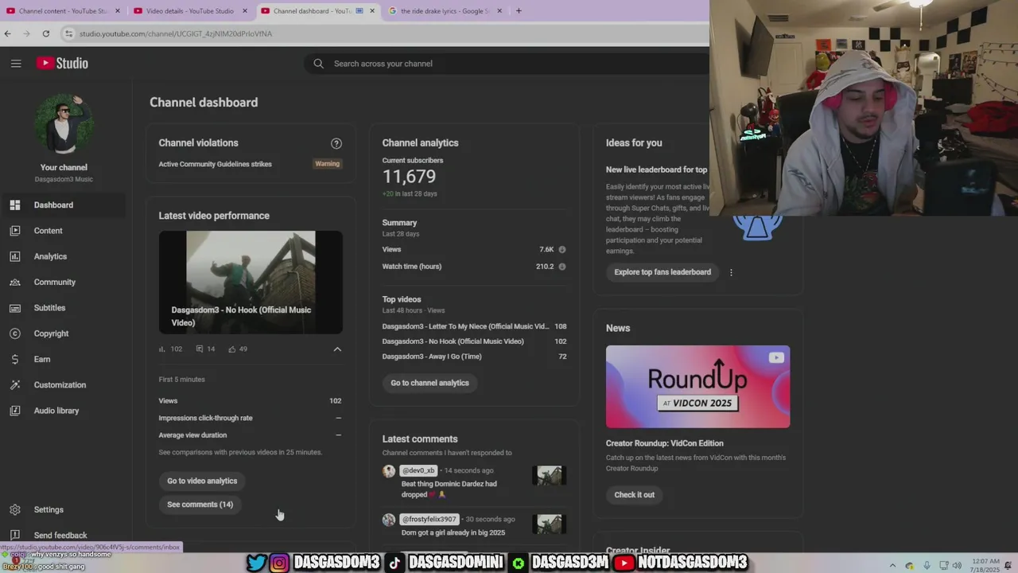
Task: Click the @dev0_xb commenter name
Action: pos(418,470)
